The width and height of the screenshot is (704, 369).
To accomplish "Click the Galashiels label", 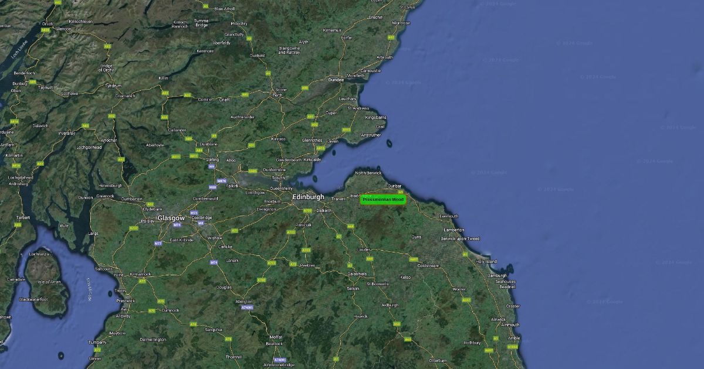I will click(357, 274).
